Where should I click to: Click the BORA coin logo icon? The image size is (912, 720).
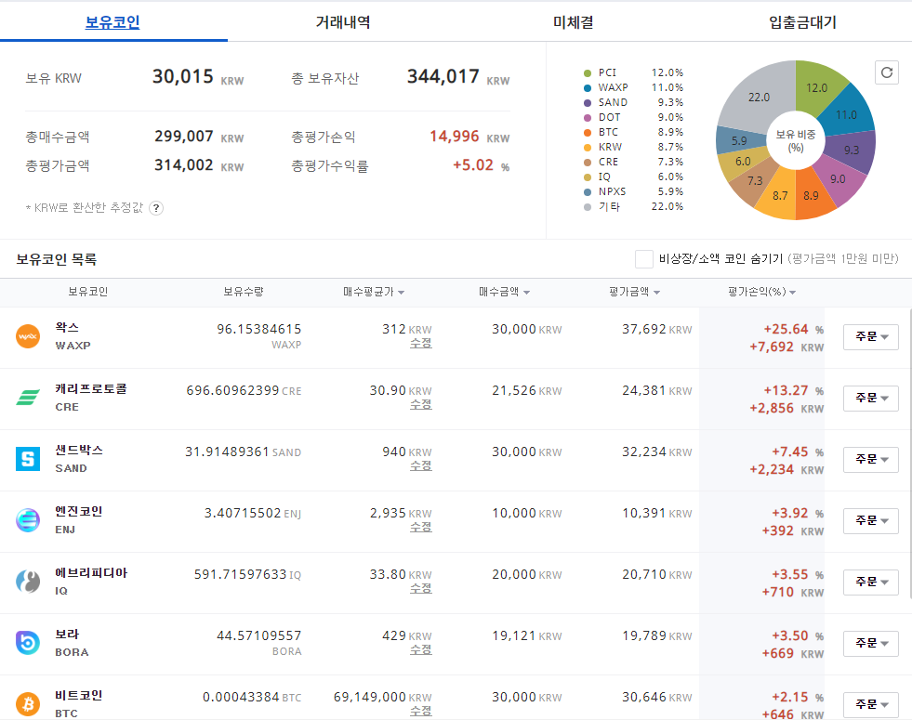28,643
